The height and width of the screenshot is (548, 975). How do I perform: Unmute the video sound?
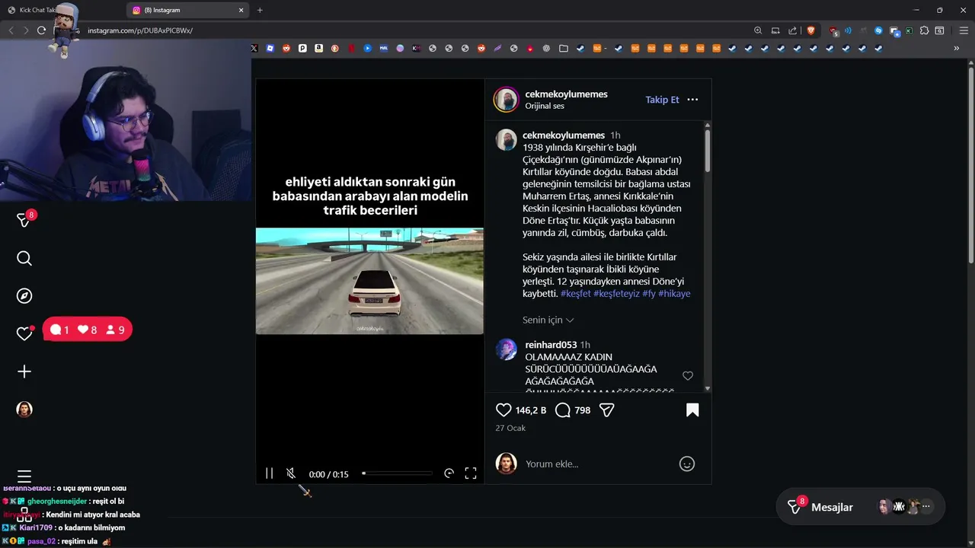(291, 473)
